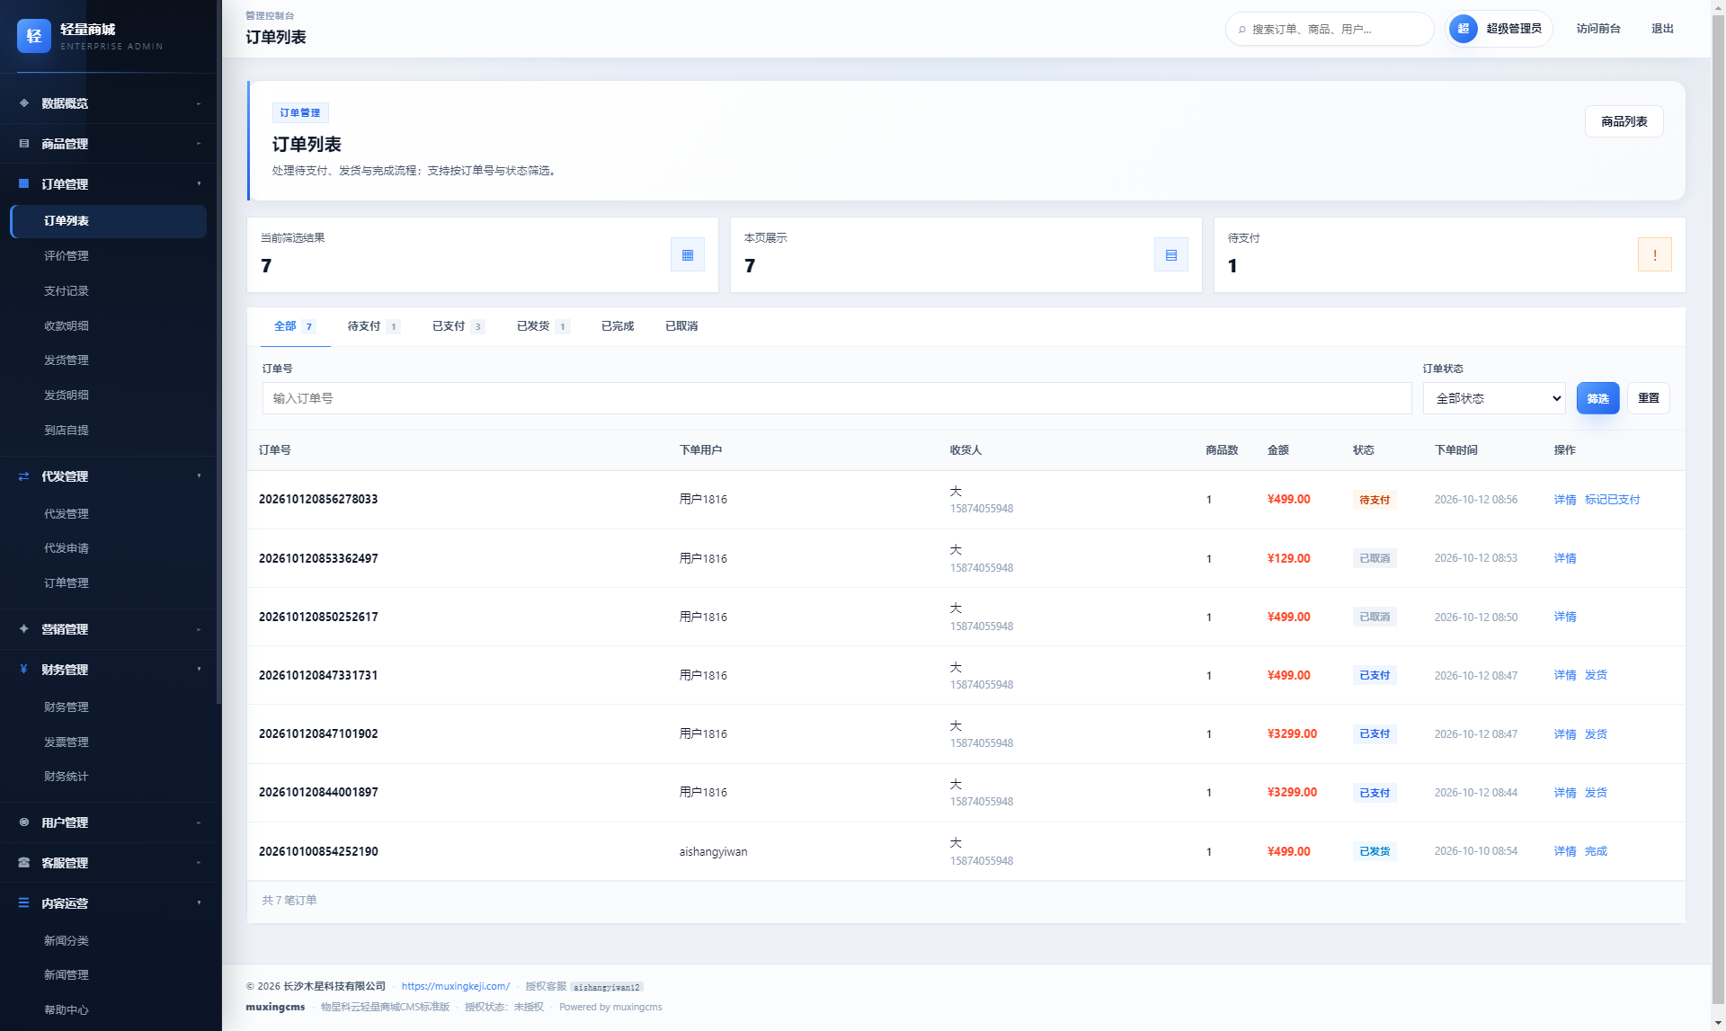Click 标记已支付 for order 202610120856278033
The height and width of the screenshot is (1031, 1726).
coord(1612,500)
